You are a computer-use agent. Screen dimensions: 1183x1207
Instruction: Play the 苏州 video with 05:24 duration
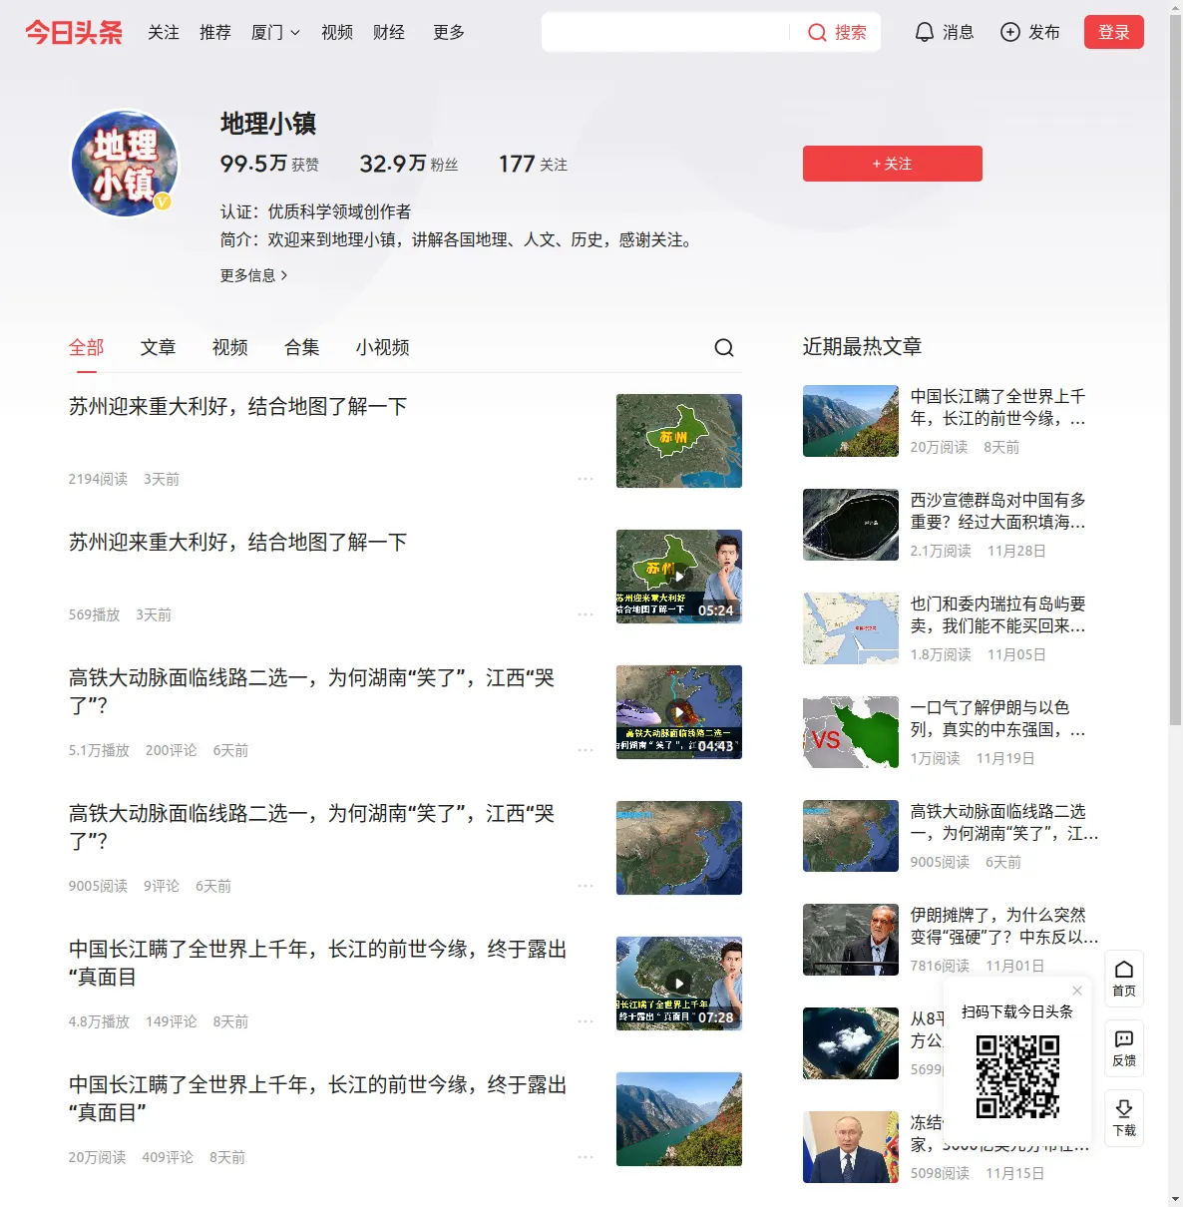[679, 577]
